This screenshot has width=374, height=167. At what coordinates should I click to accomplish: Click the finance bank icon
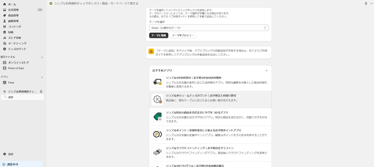coord(5,32)
